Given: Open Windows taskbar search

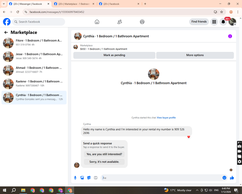Looking at the screenshot, I should (x=14, y=190).
